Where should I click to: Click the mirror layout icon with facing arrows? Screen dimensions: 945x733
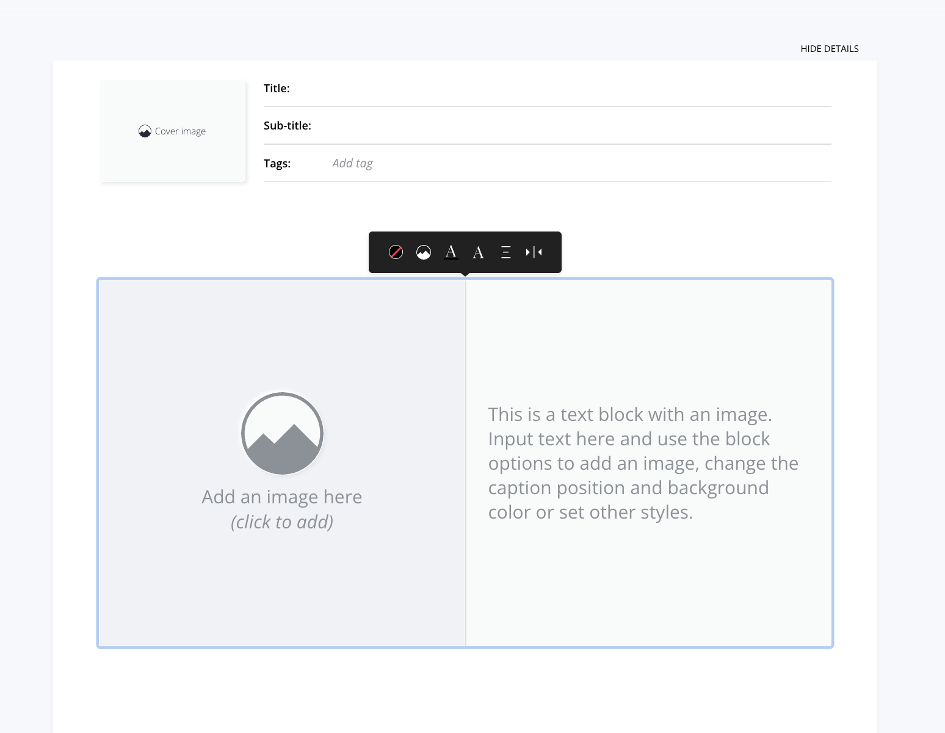click(534, 252)
